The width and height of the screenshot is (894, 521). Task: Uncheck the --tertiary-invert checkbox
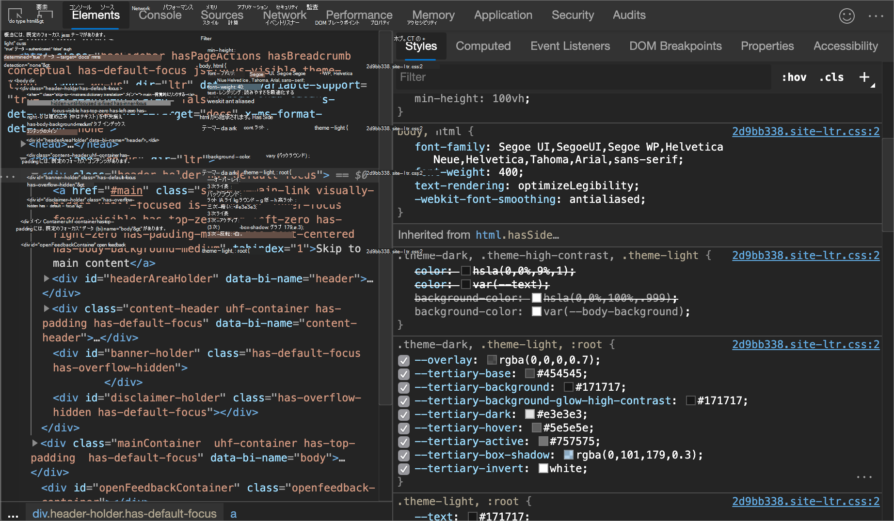click(404, 469)
